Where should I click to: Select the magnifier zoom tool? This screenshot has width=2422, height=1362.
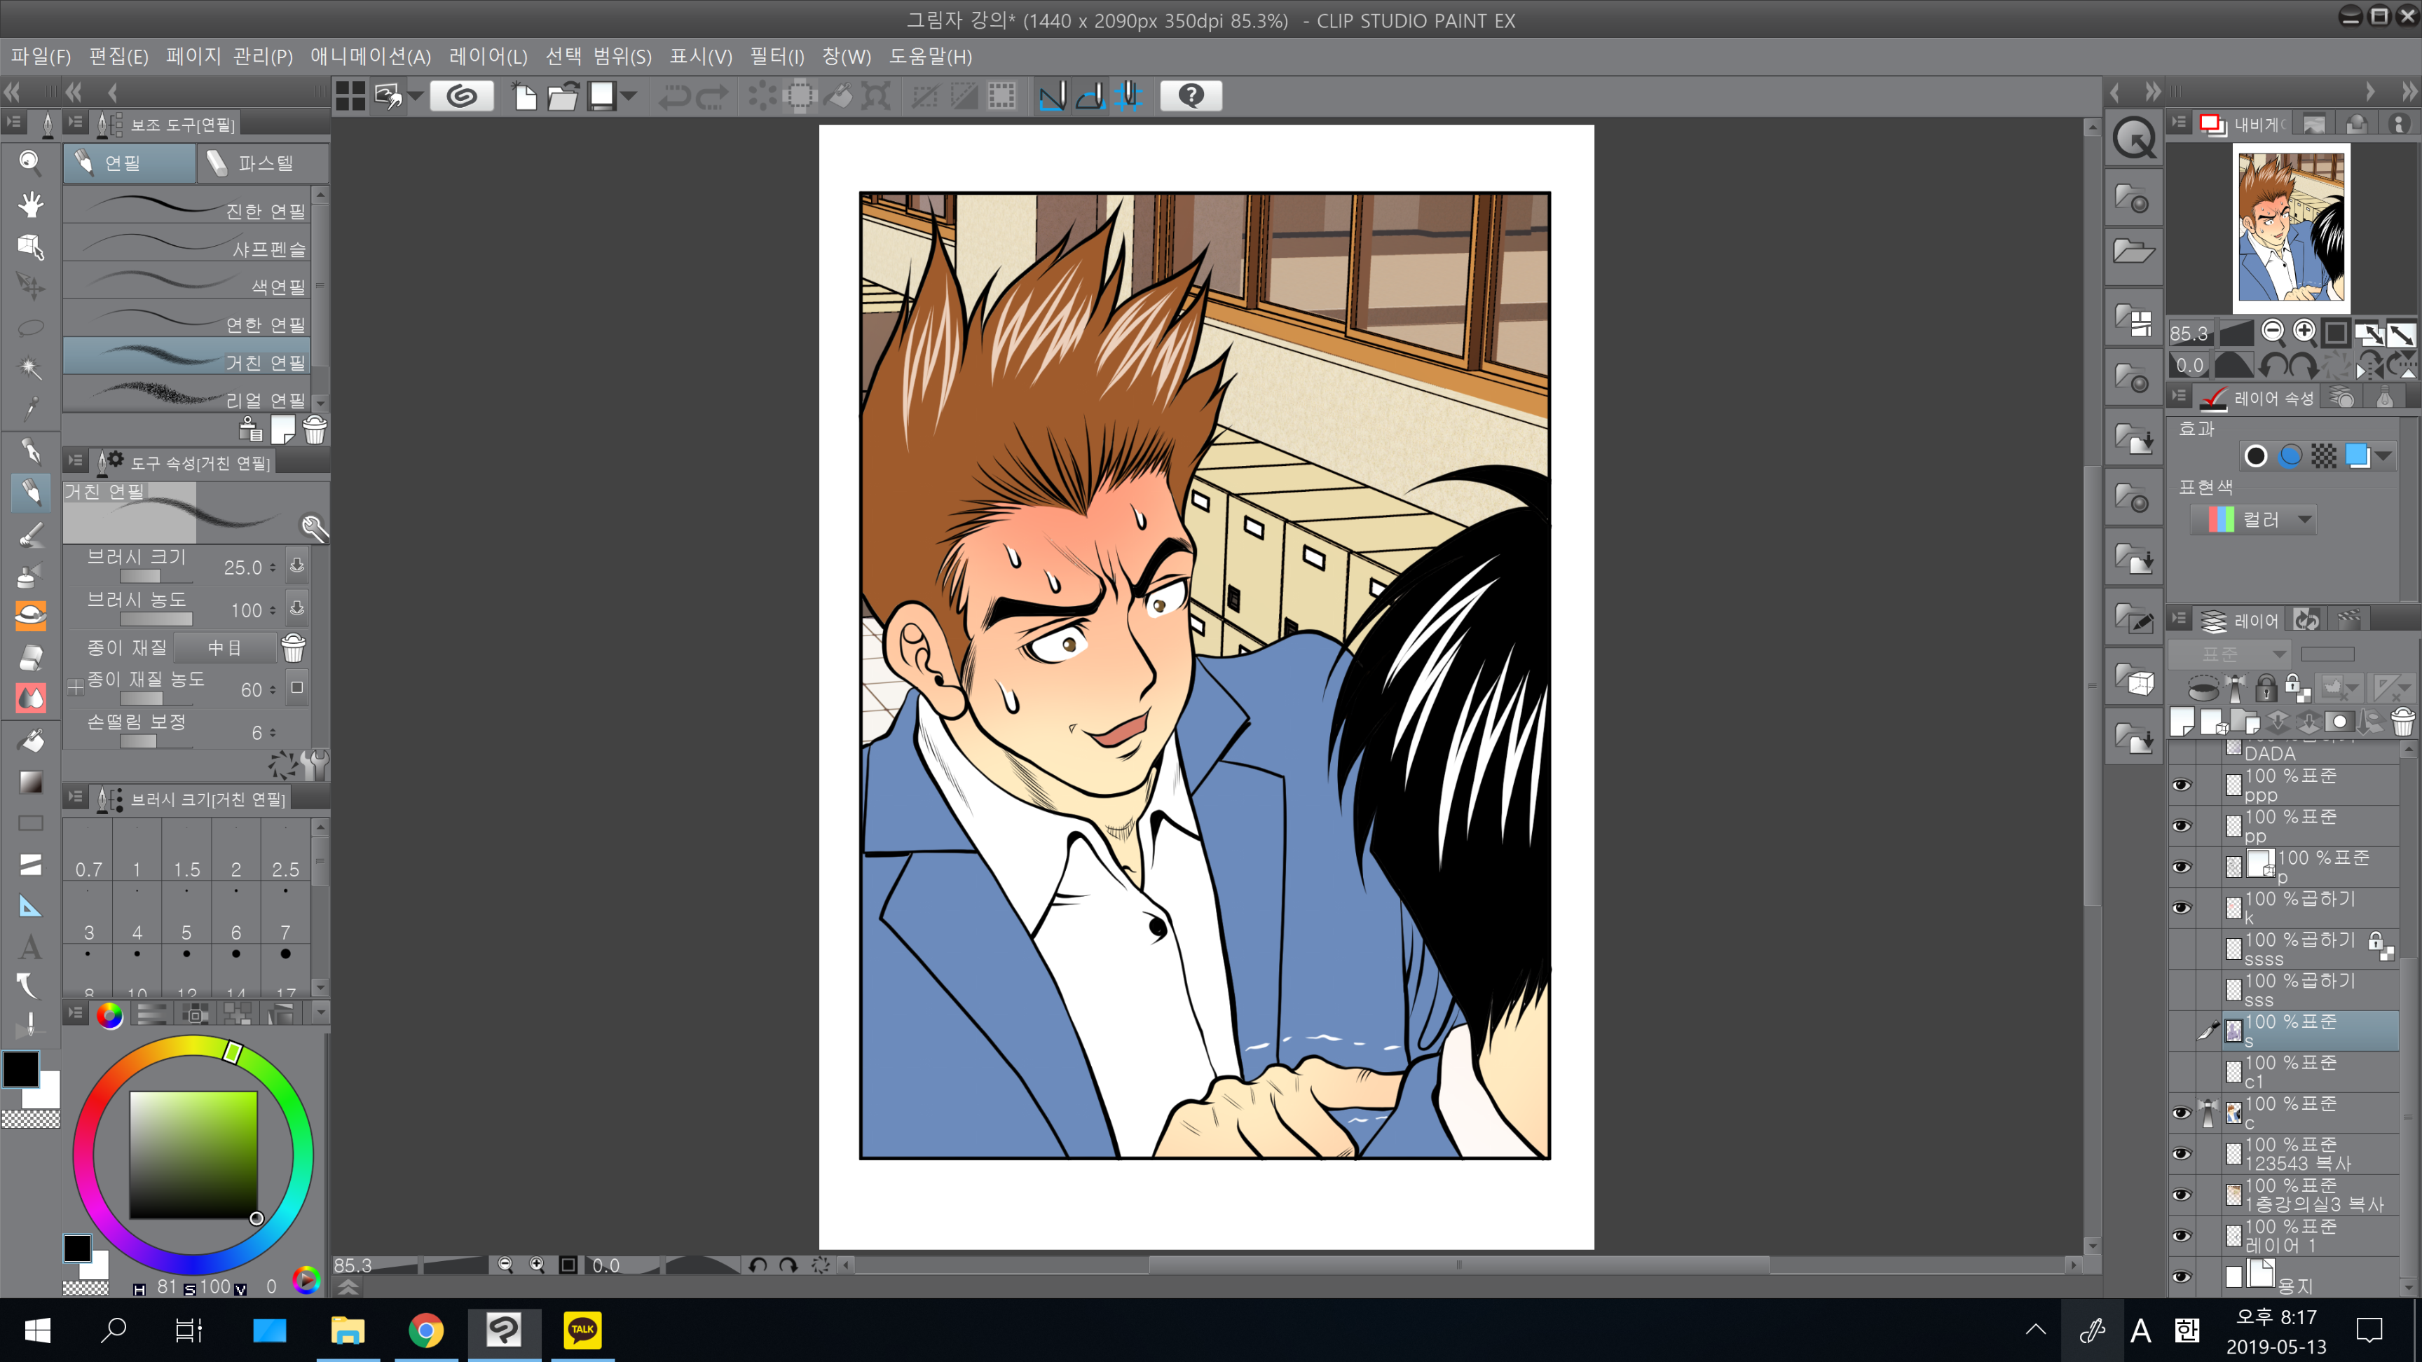[30, 163]
